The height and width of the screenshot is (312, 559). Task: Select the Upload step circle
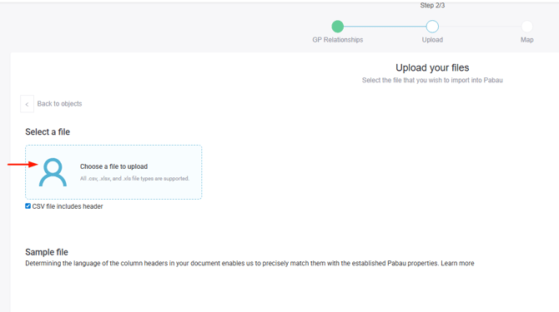[x=432, y=27]
